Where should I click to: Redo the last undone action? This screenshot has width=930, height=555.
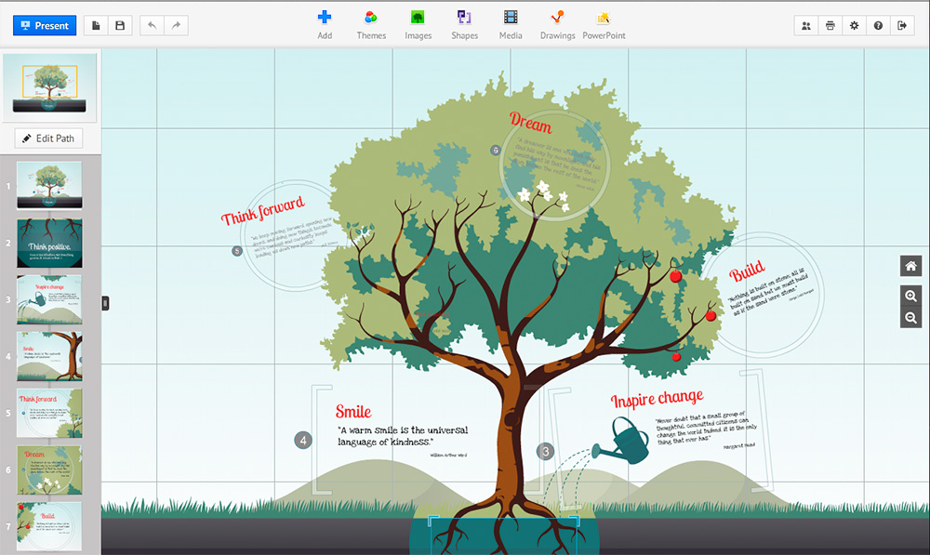tap(176, 25)
